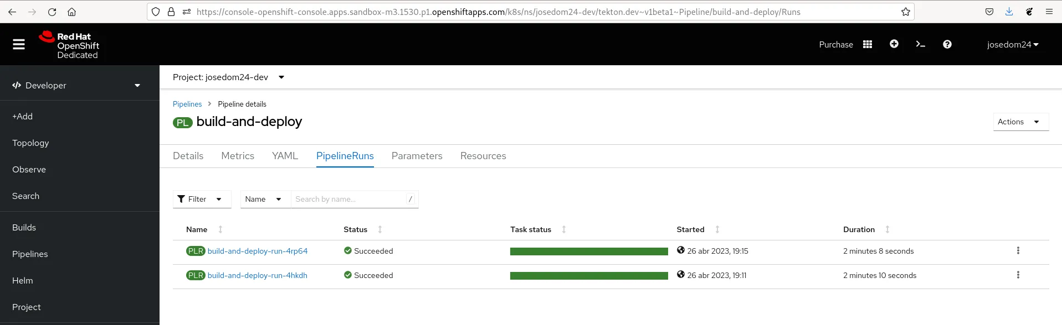The width and height of the screenshot is (1062, 325).
Task: Bookmark this page with the star icon
Action: [x=905, y=12]
